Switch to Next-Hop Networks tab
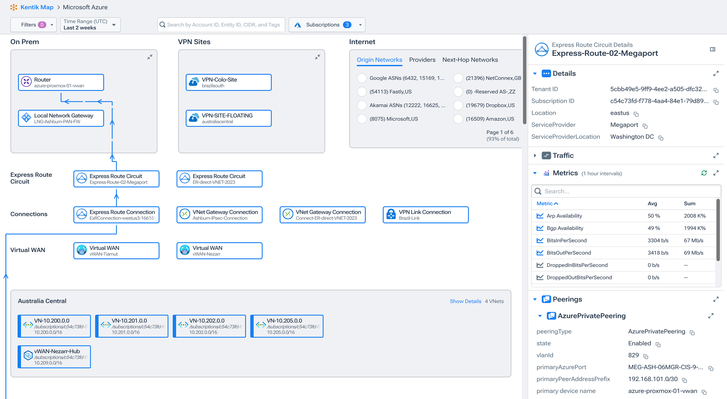 [x=470, y=60]
